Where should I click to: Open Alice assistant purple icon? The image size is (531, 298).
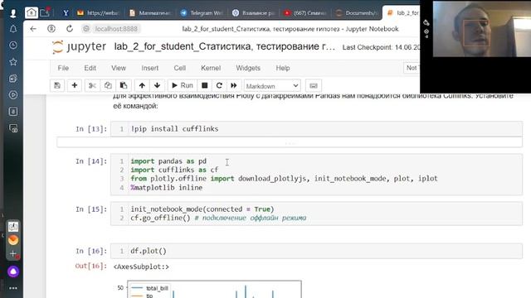(x=13, y=272)
